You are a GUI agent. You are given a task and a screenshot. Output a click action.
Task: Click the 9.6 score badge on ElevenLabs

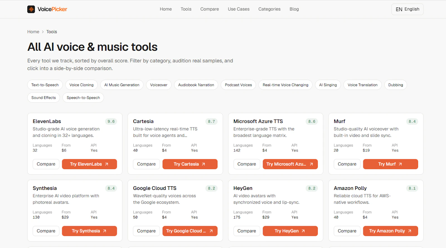(111, 121)
